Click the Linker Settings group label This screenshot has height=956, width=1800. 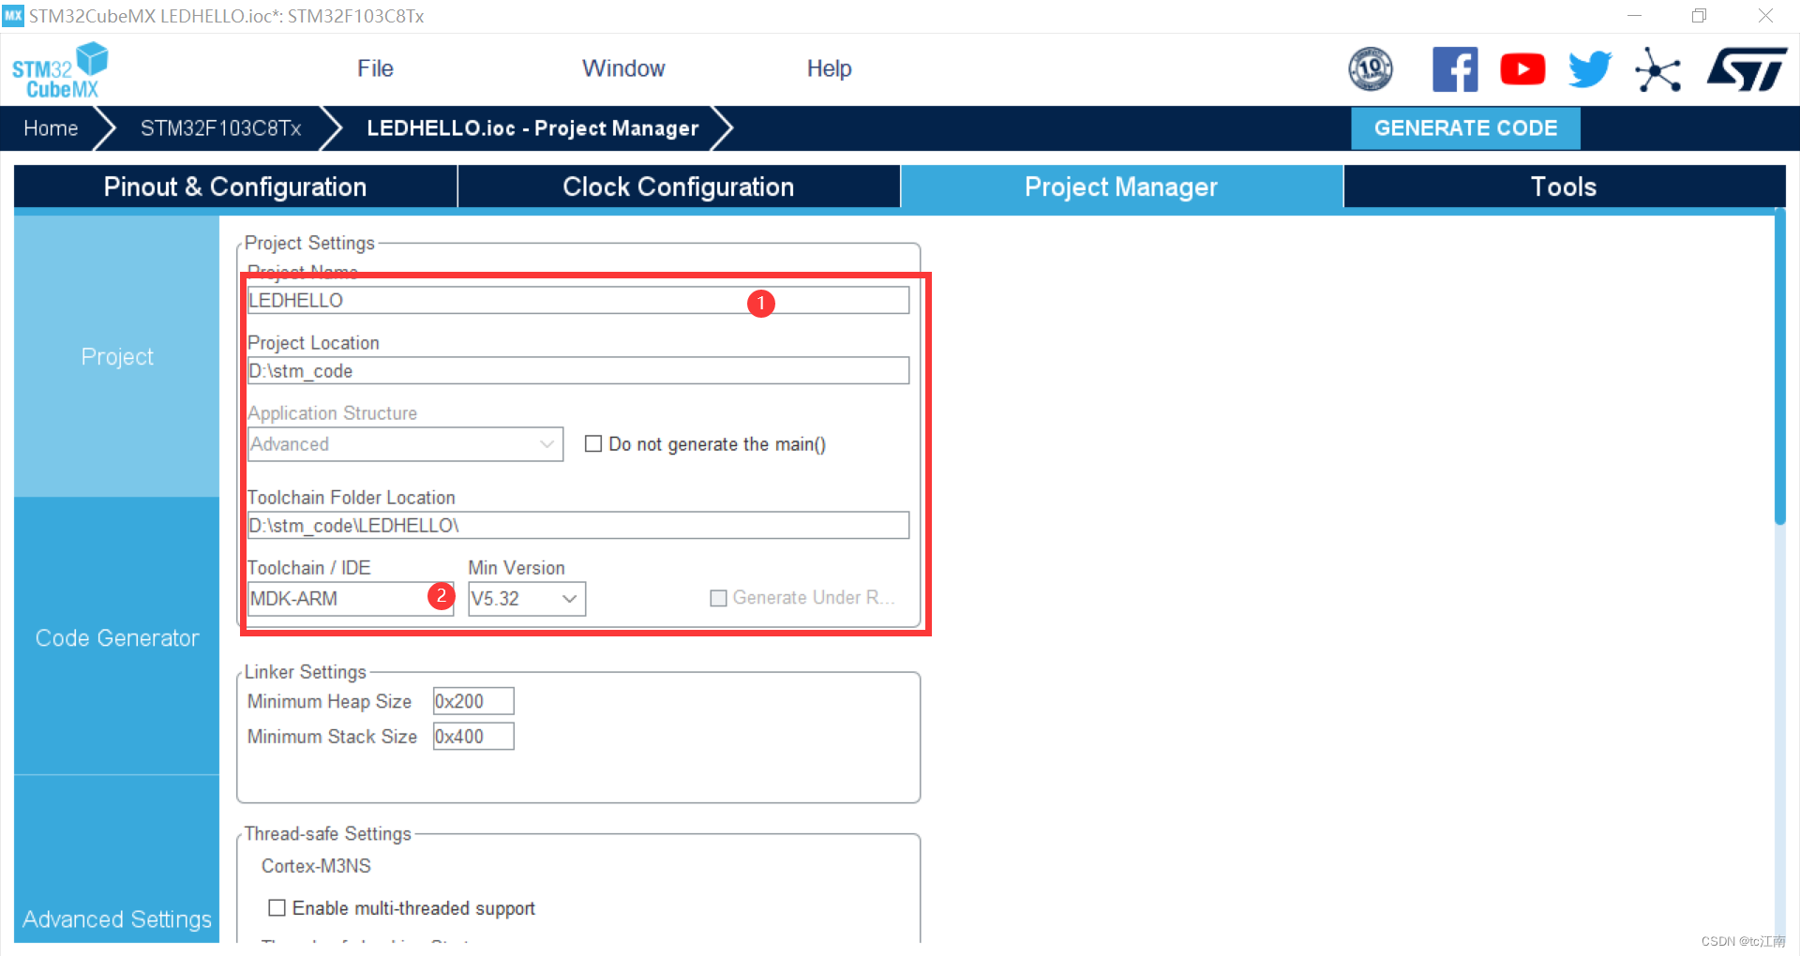pos(306,672)
